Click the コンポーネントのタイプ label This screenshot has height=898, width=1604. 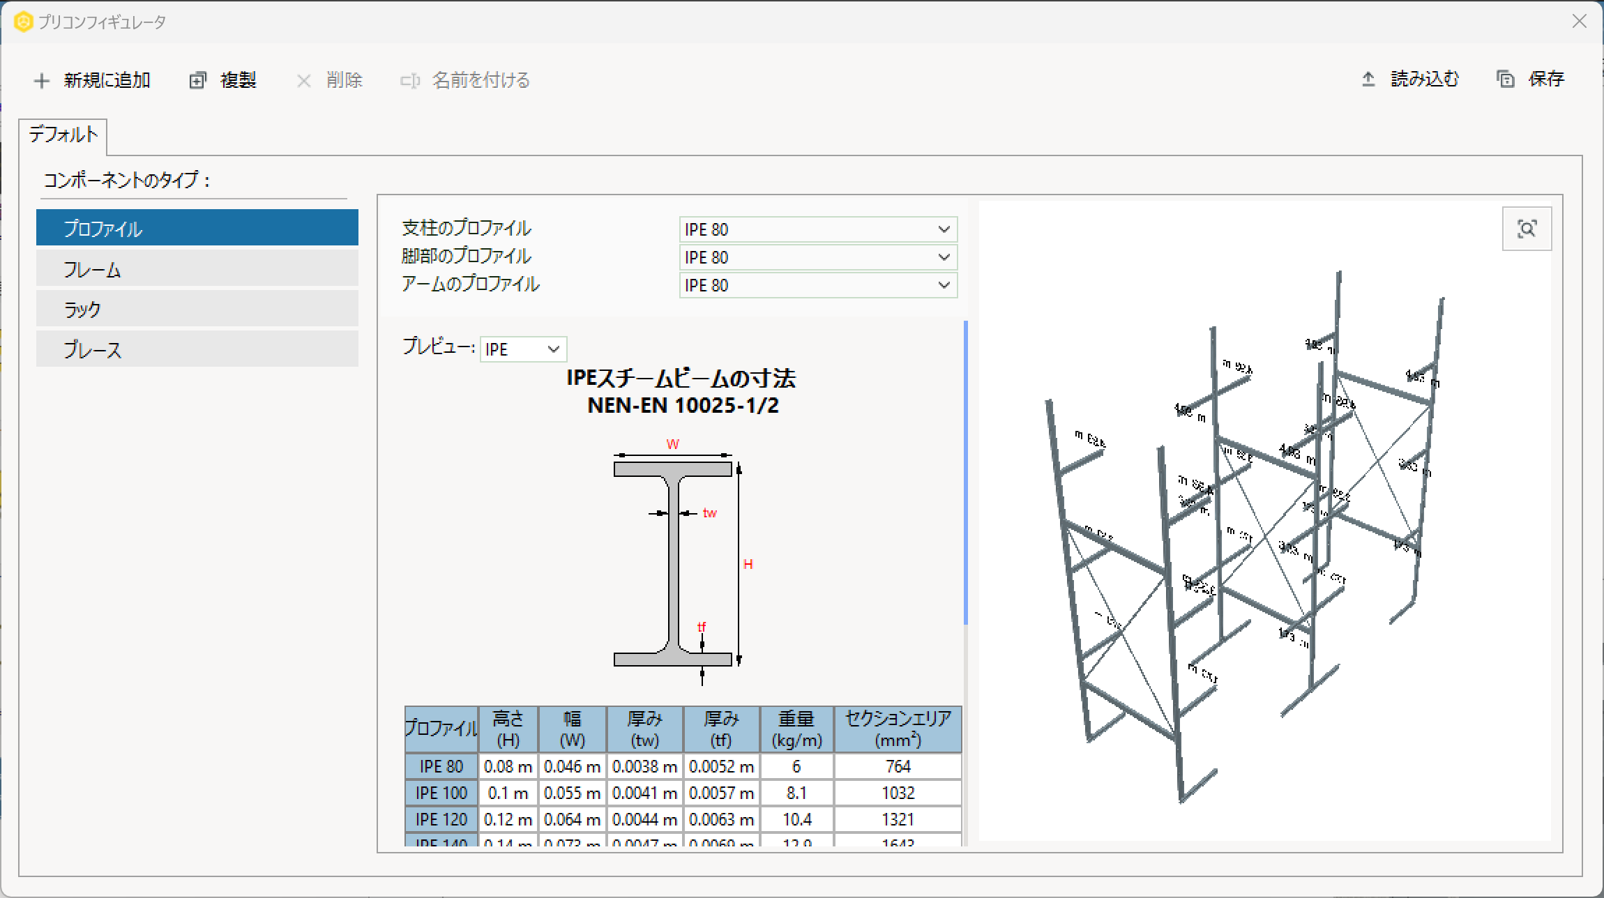click(127, 181)
